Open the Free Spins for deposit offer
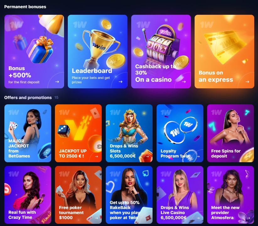 [230, 133]
